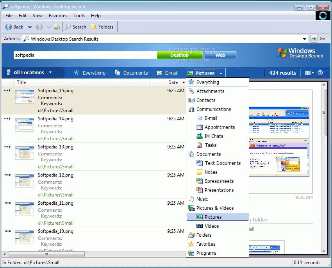The height and width of the screenshot is (268, 332).
Task: Choose Folders in the filter menu
Action: (218, 235)
